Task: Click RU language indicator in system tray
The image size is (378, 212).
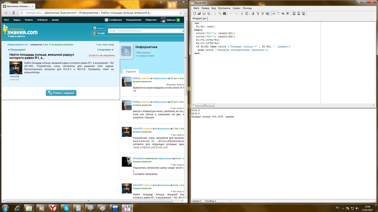Action: click(x=337, y=208)
